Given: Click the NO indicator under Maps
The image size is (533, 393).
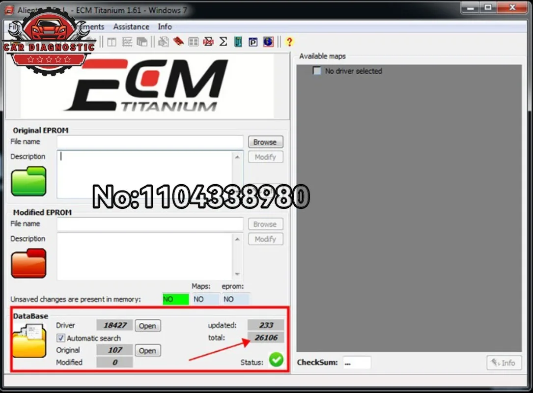Looking at the screenshot, I should point(206,299).
